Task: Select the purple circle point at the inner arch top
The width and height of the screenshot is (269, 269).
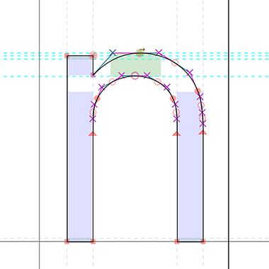Action: coord(134,76)
